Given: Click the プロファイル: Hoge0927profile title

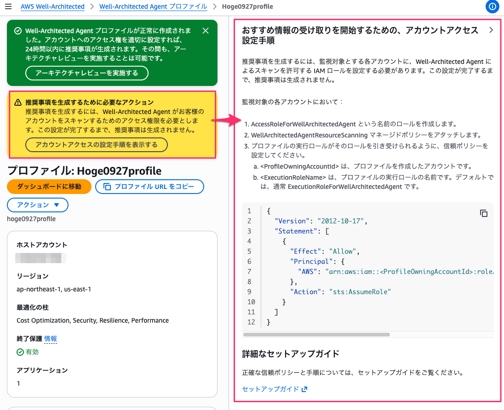Looking at the screenshot, I should [x=84, y=171].
